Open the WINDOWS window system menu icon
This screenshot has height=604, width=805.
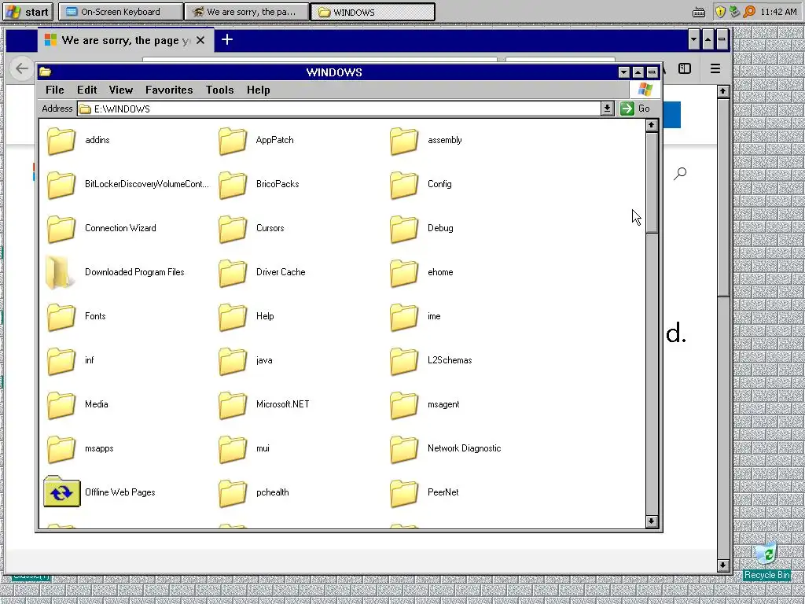45,72
